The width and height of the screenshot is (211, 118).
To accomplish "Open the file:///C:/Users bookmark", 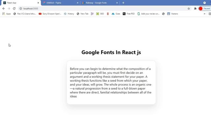I will (25, 14).
